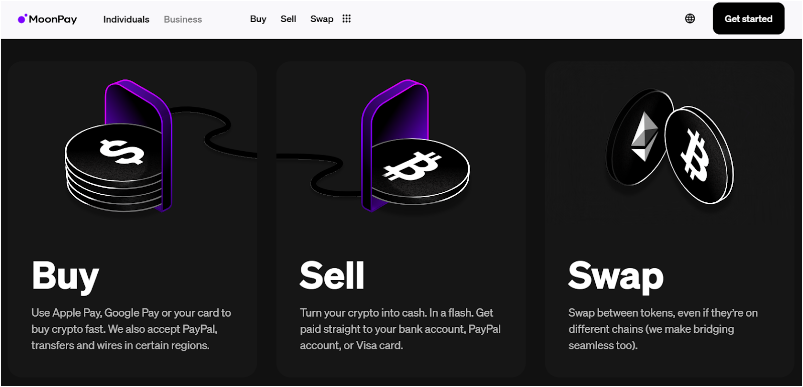Open the Swap navigation menu item
Screen dimensions: 803x387
[321, 19]
